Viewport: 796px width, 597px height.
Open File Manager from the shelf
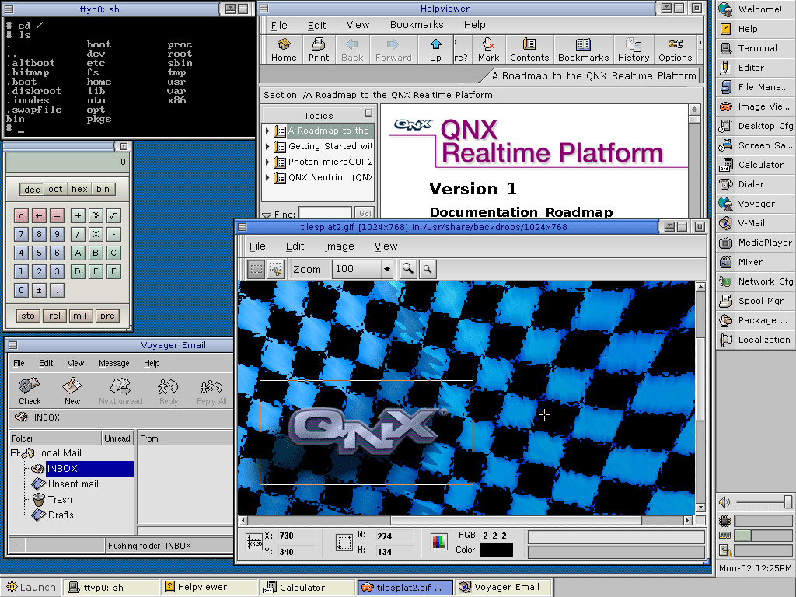click(x=756, y=87)
